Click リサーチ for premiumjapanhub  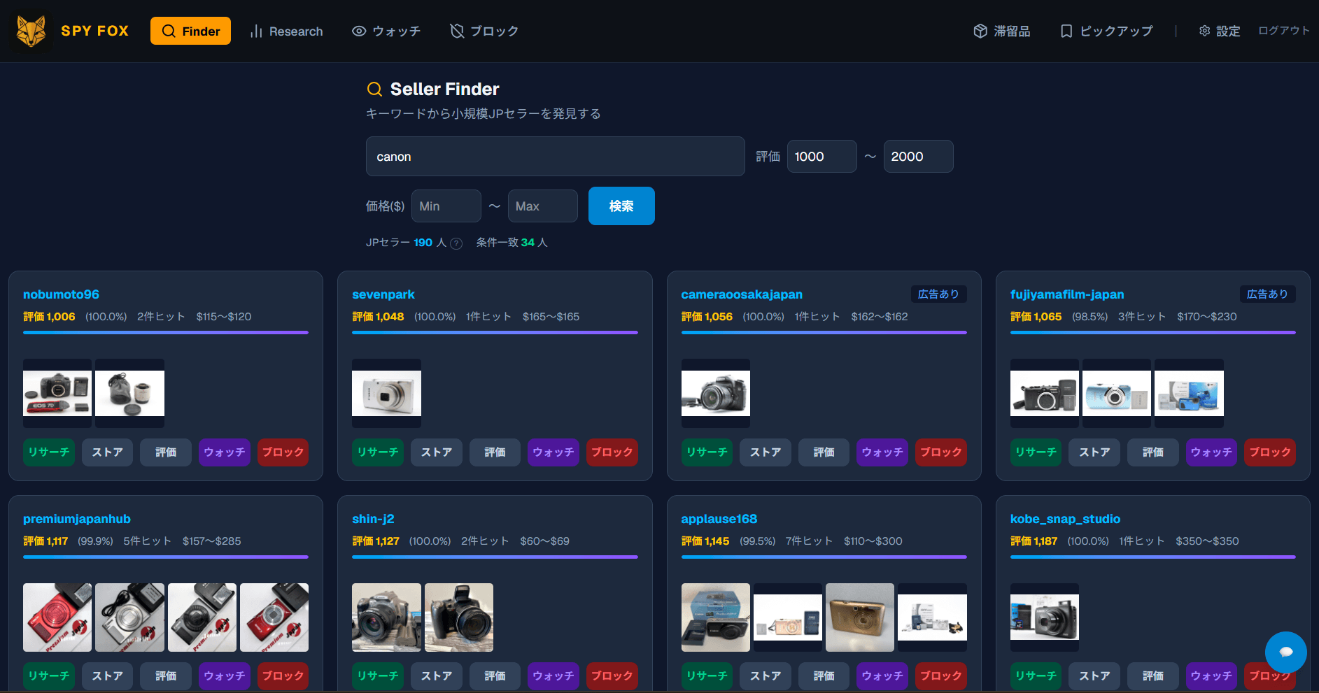(x=49, y=676)
